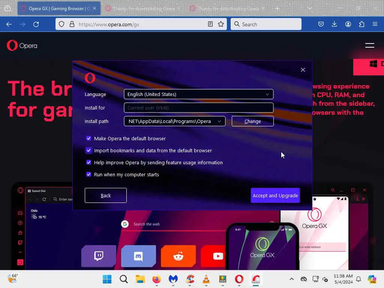Click the Firefox Search box

coord(266,24)
